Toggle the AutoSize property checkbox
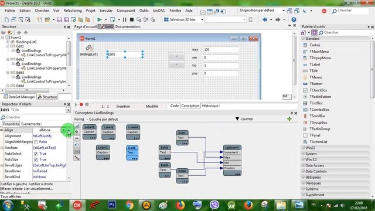This screenshot has height=211, width=375. pyautogui.click(x=36, y=159)
